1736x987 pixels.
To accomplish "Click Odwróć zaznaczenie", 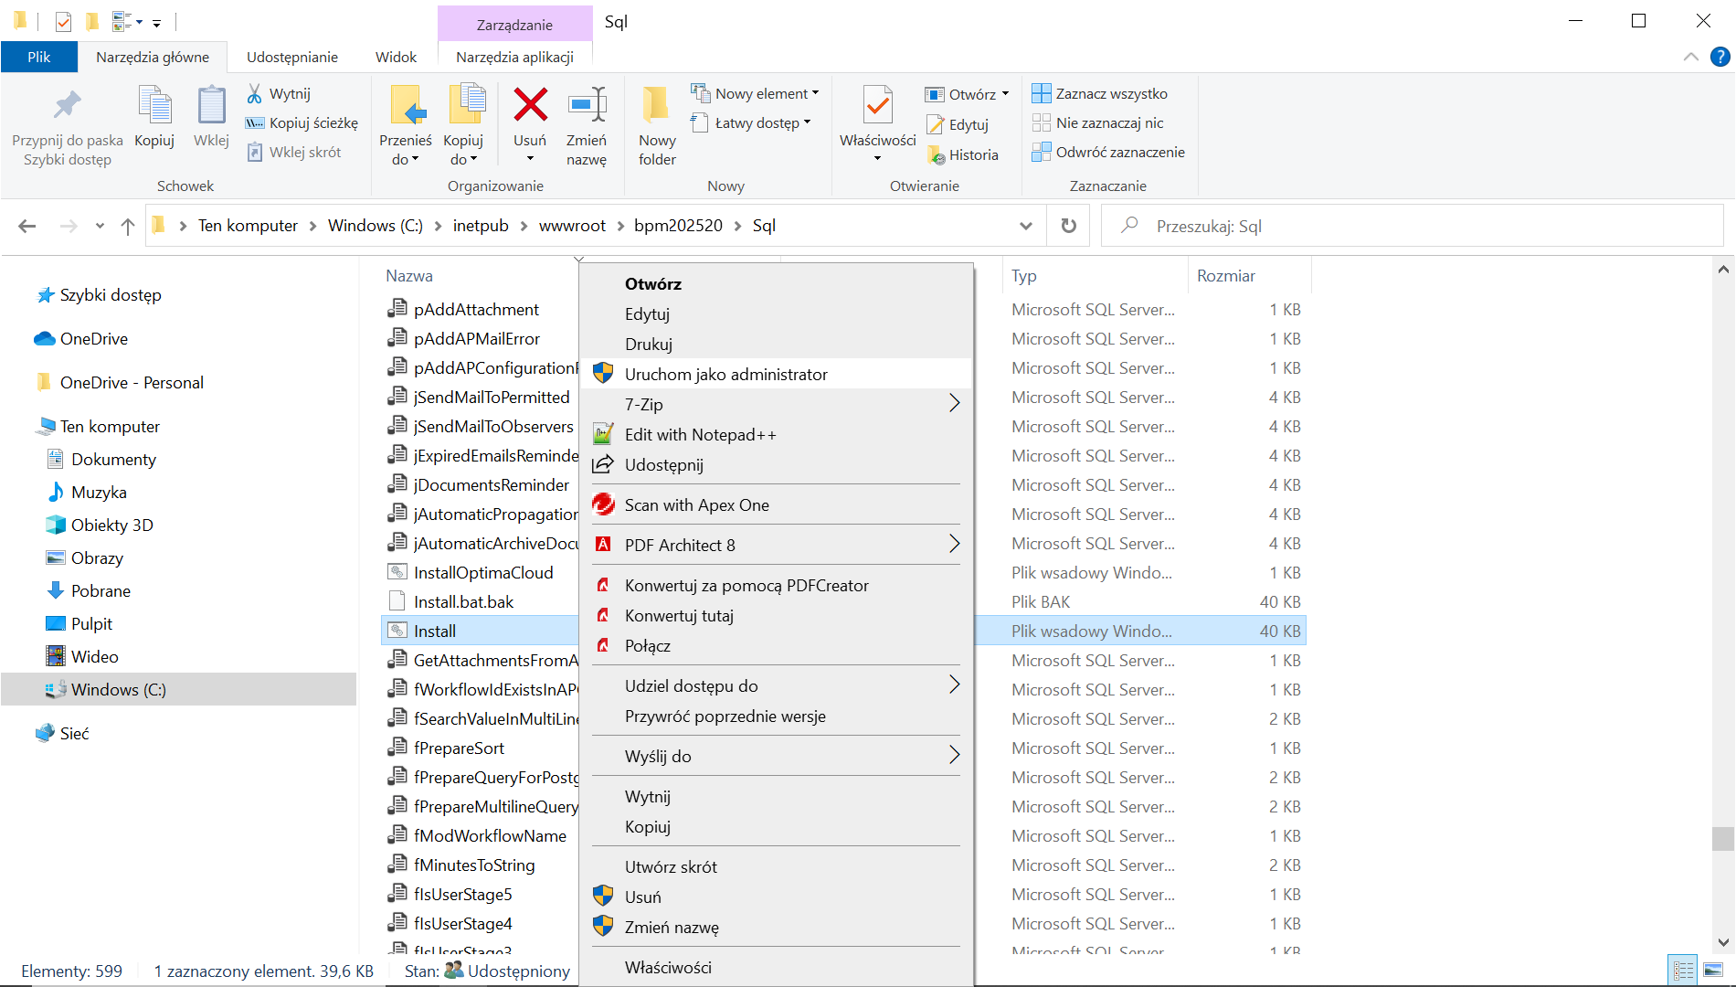I will [1108, 152].
